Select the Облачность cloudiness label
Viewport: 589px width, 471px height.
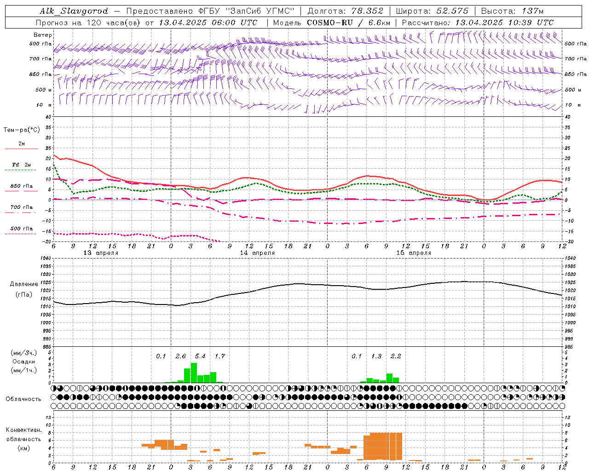pyautogui.click(x=23, y=399)
